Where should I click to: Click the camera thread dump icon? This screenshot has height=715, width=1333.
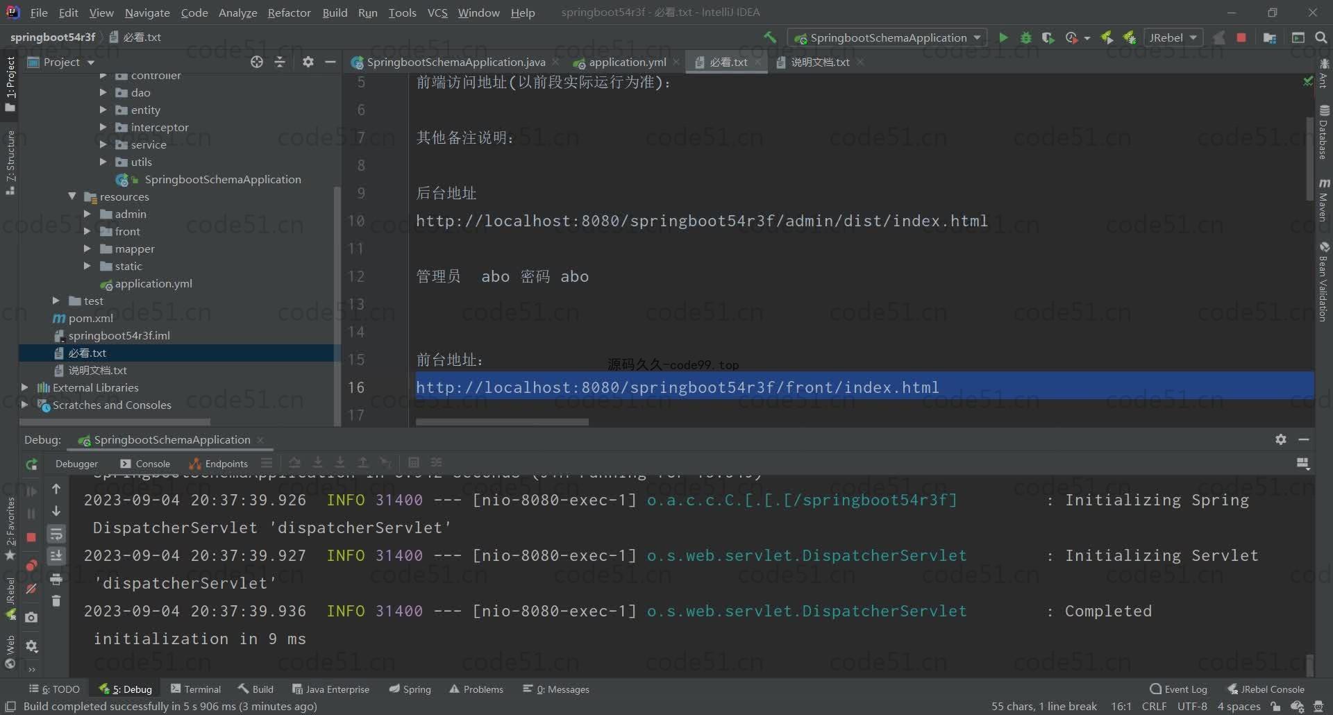tap(31, 617)
